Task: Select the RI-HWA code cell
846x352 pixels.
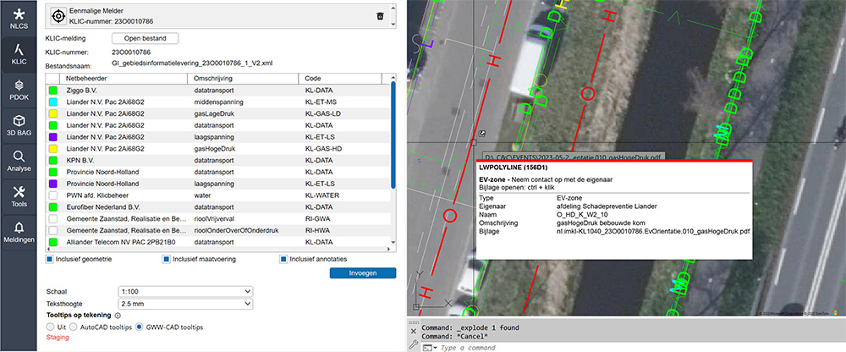Action: click(316, 230)
